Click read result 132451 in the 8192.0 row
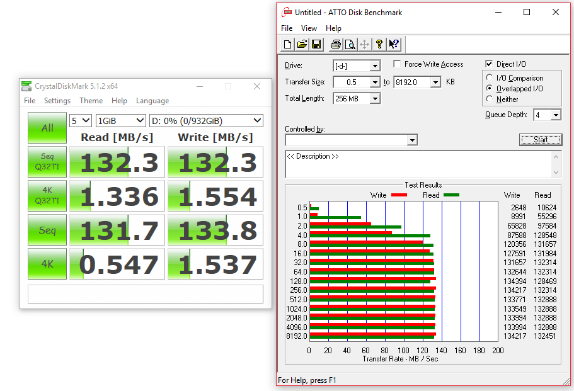Screen dimensions: 574x391 click(545, 336)
